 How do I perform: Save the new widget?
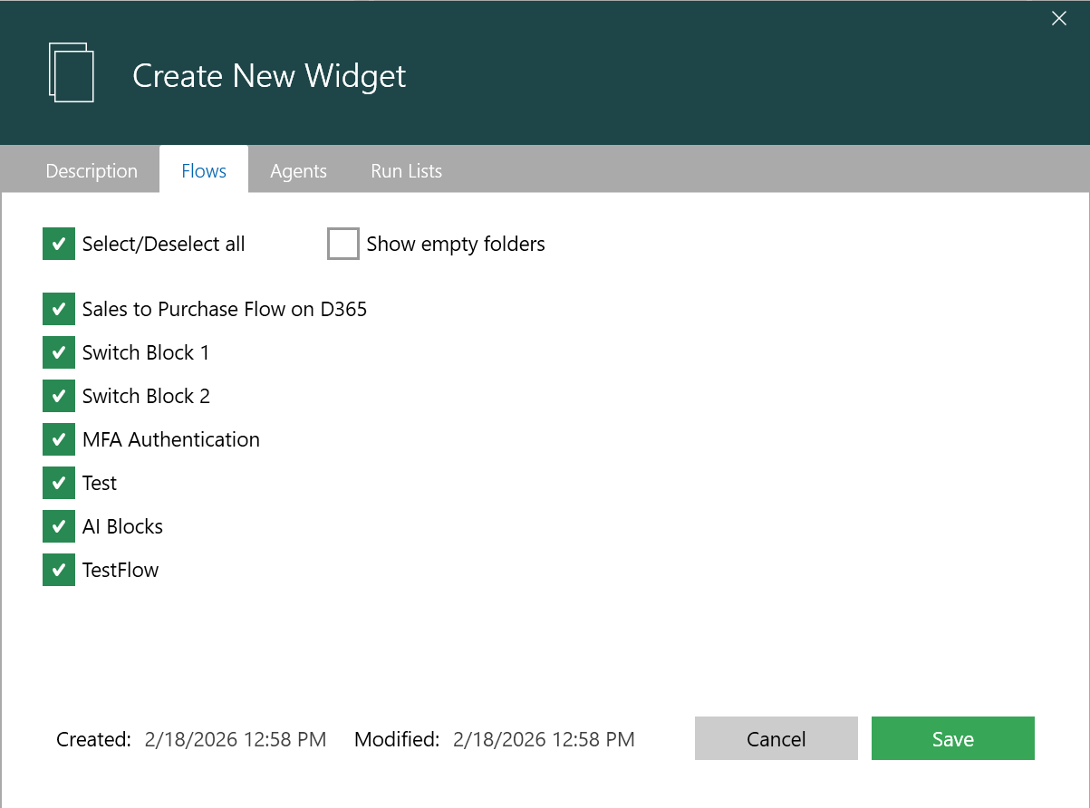[952, 739]
